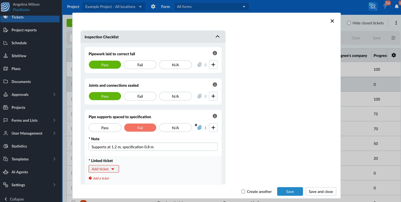Mark Pipe supports spaced as Pass
401x202 pixels.
[105, 128]
